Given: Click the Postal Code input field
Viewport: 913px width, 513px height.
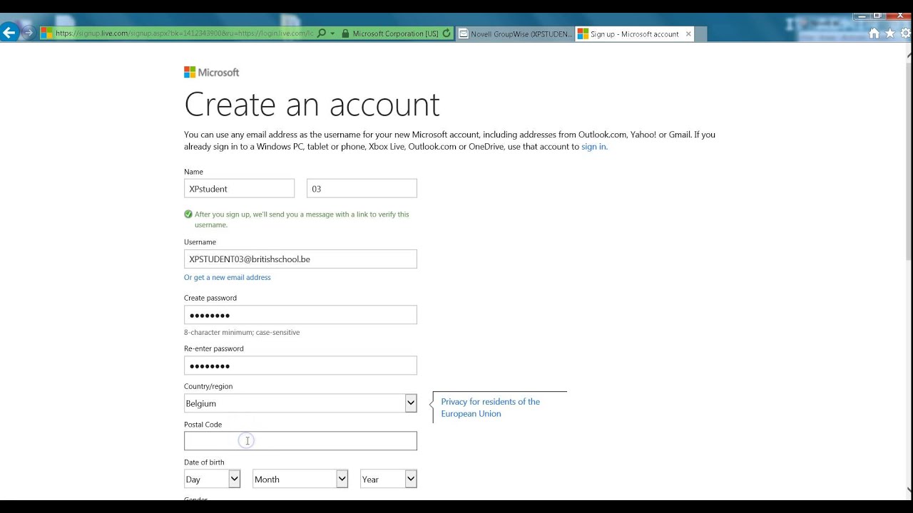Looking at the screenshot, I should coord(300,441).
